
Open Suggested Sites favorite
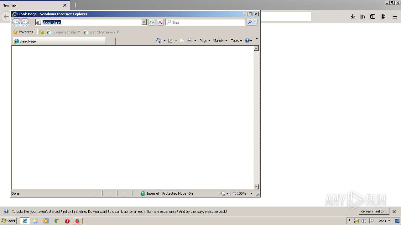[x=61, y=32]
